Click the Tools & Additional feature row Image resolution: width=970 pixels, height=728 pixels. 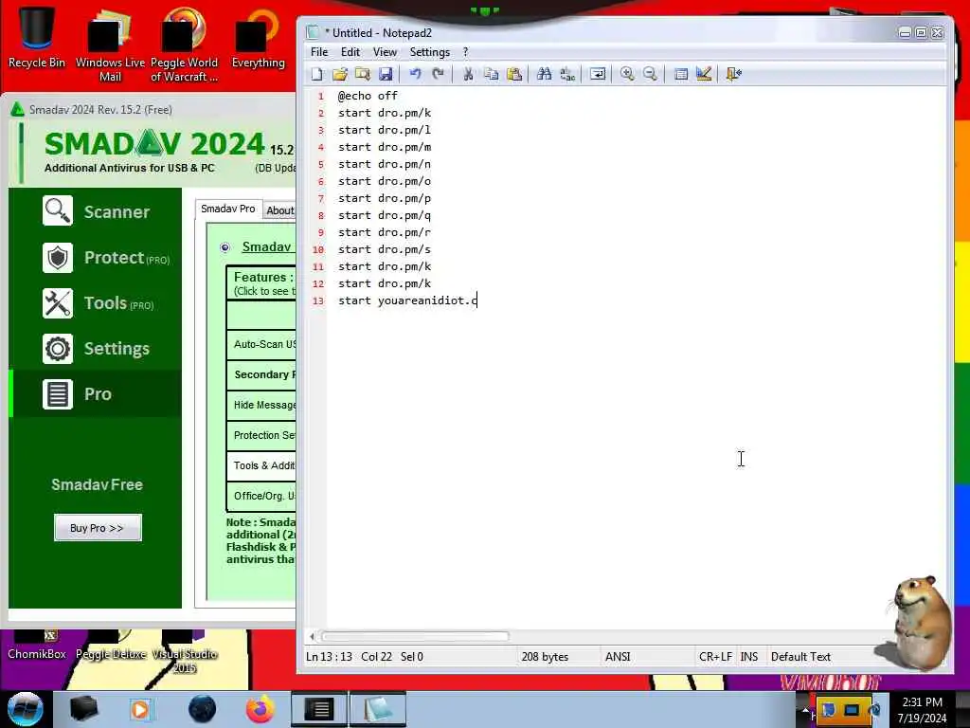261,465
